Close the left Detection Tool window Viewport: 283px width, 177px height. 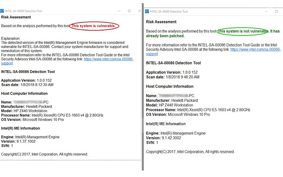coord(139,11)
